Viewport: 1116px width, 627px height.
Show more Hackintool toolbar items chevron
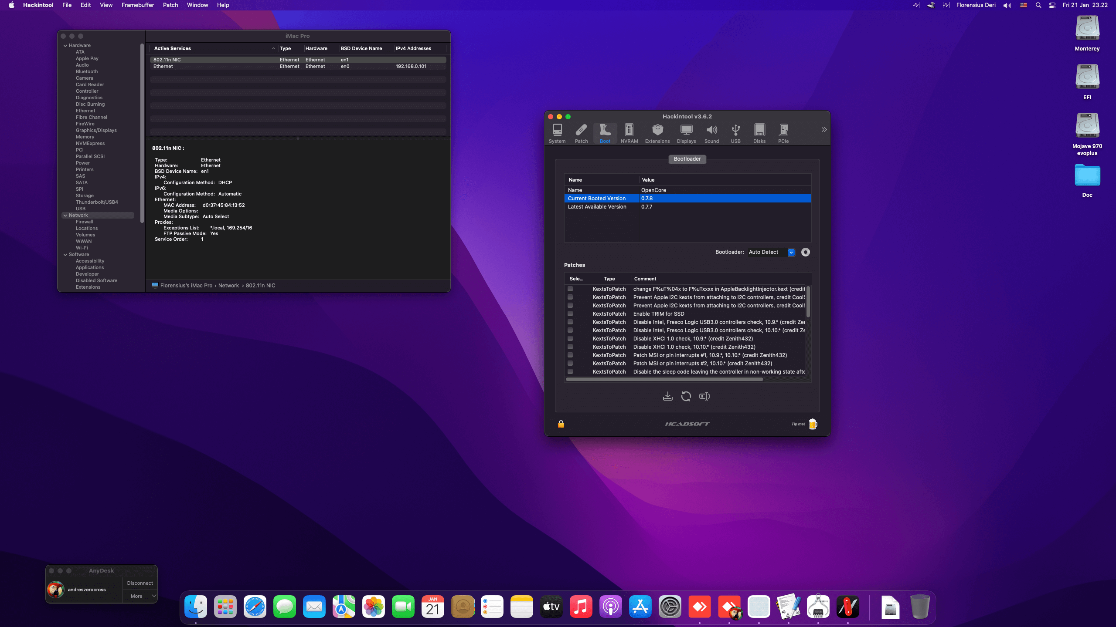(823, 130)
